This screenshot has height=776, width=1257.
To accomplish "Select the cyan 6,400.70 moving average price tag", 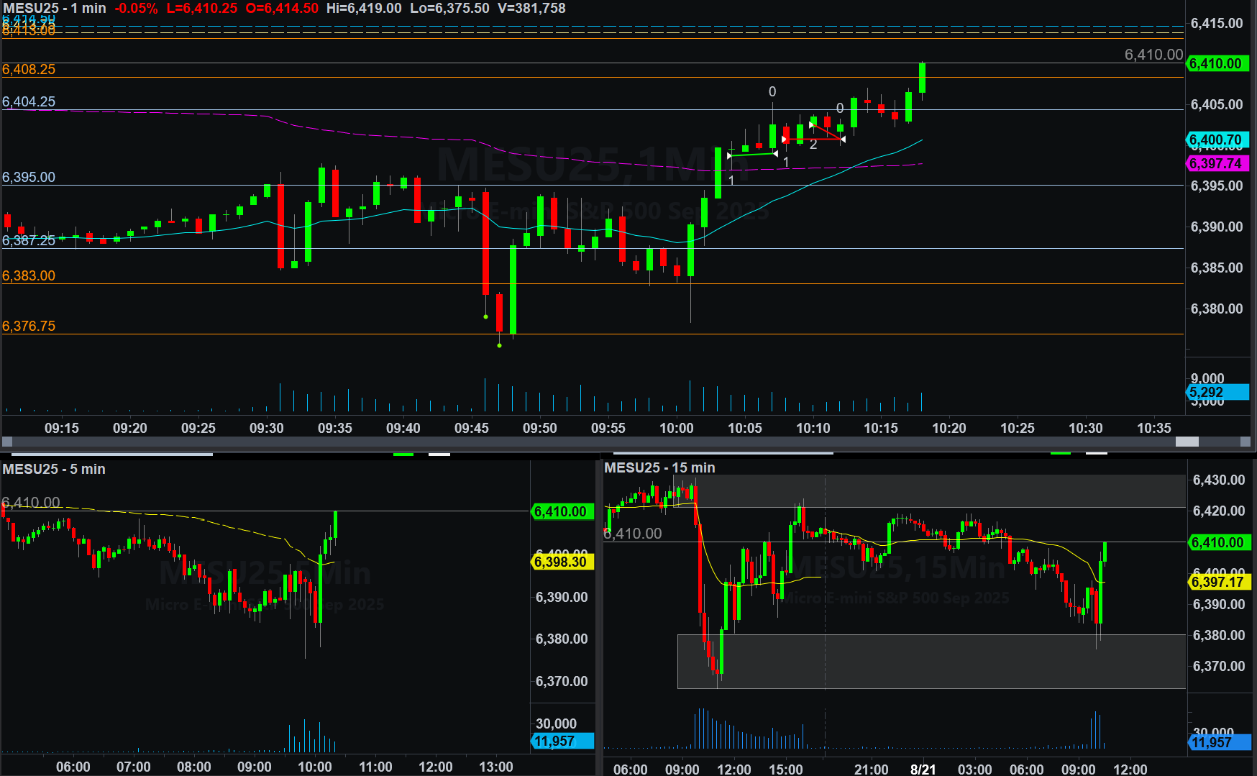I will click(1216, 140).
